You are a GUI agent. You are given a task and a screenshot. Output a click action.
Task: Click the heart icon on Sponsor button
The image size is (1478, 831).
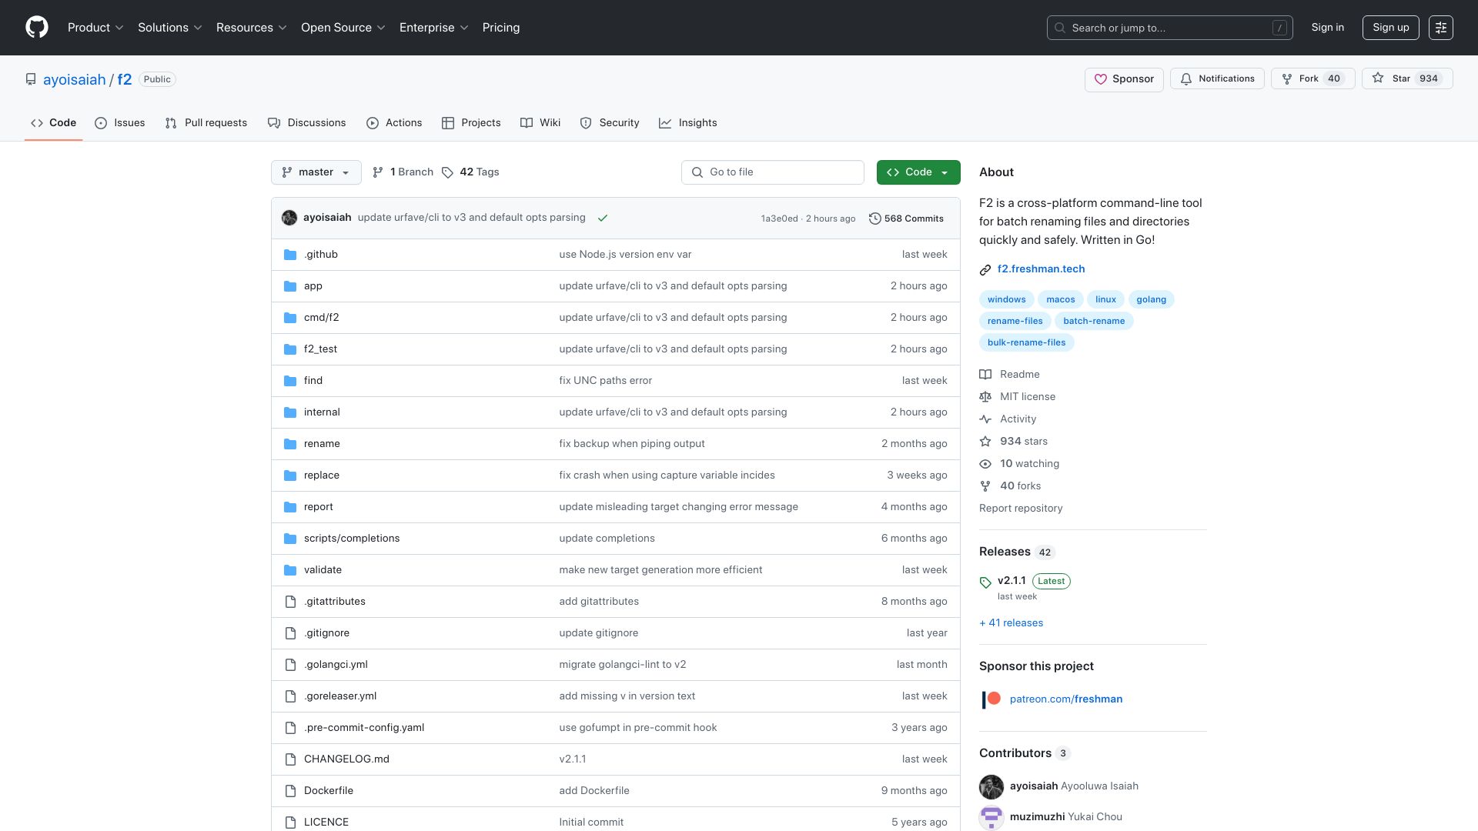pyautogui.click(x=1101, y=79)
